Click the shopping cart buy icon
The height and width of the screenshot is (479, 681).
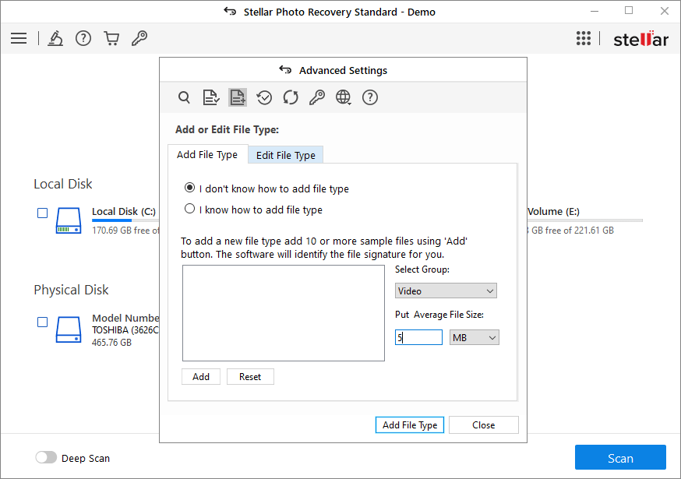click(111, 38)
